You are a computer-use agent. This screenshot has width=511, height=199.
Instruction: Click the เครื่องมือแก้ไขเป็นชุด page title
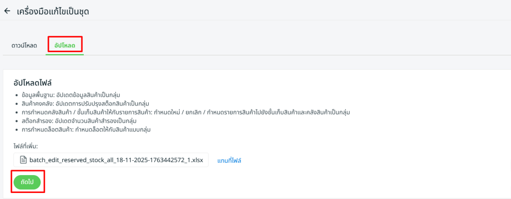pos(53,10)
